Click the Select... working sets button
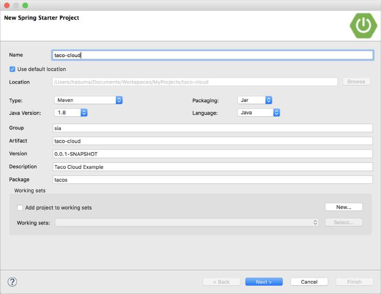 click(x=344, y=223)
